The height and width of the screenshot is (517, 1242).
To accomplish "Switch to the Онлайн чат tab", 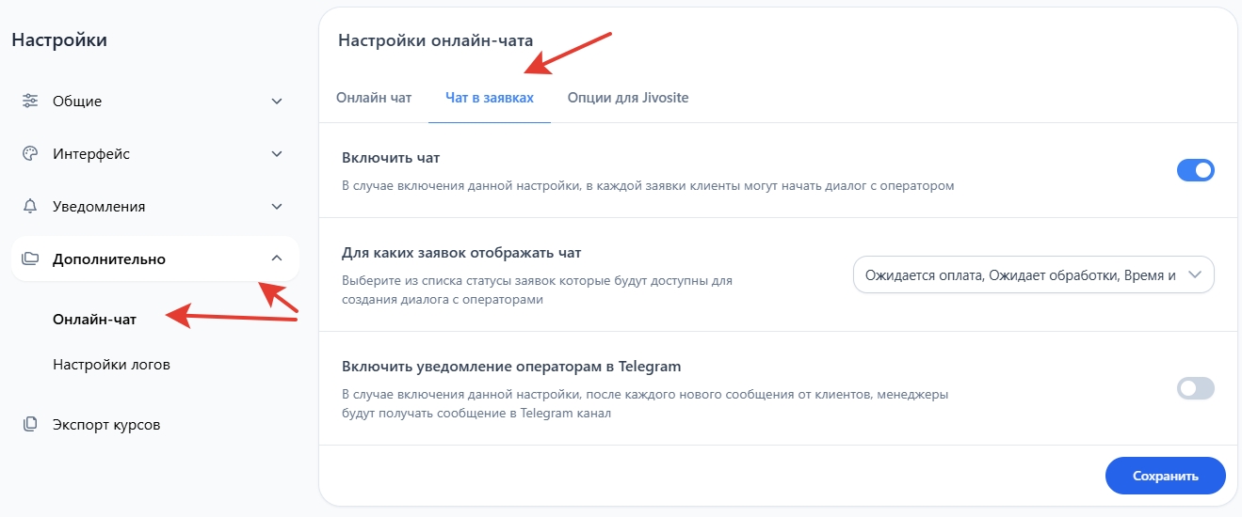I will point(374,98).
